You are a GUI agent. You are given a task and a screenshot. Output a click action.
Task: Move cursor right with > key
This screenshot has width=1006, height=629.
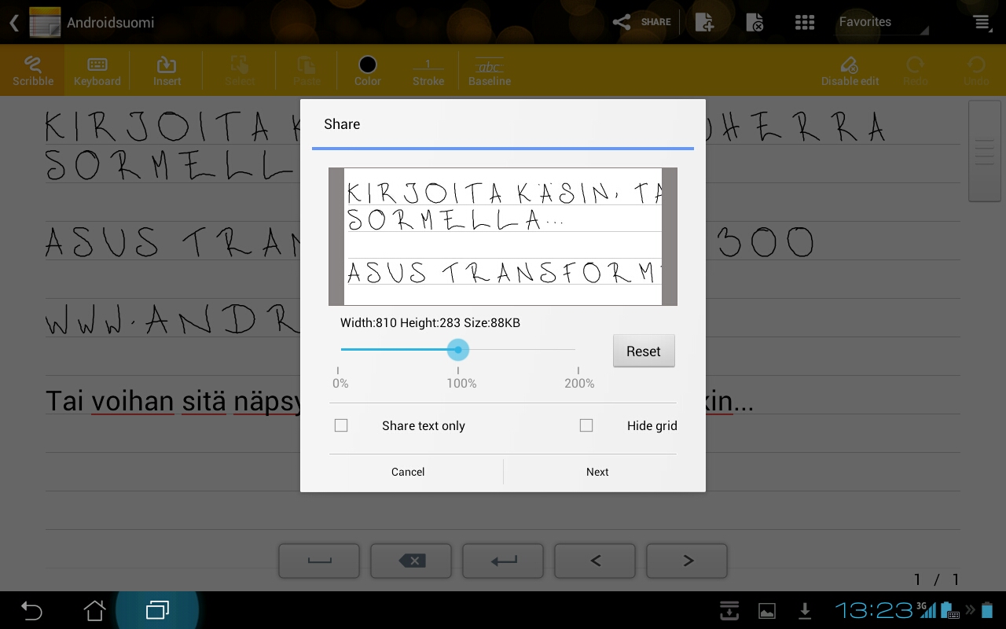point(687,561)
